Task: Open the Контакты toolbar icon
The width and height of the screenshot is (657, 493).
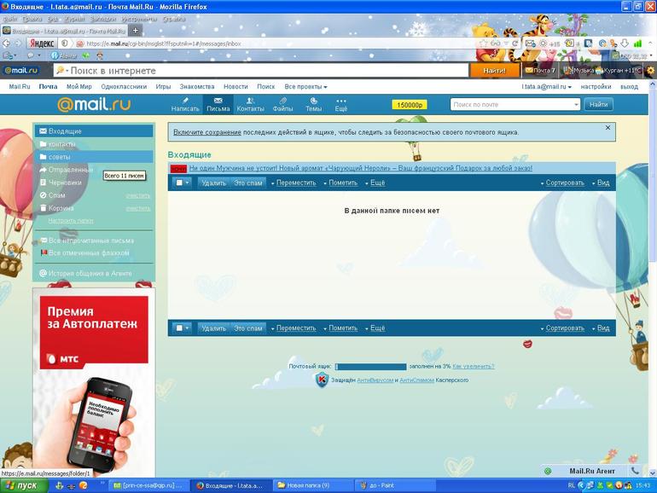Action: pyautogui.click(x=250, y=101)
